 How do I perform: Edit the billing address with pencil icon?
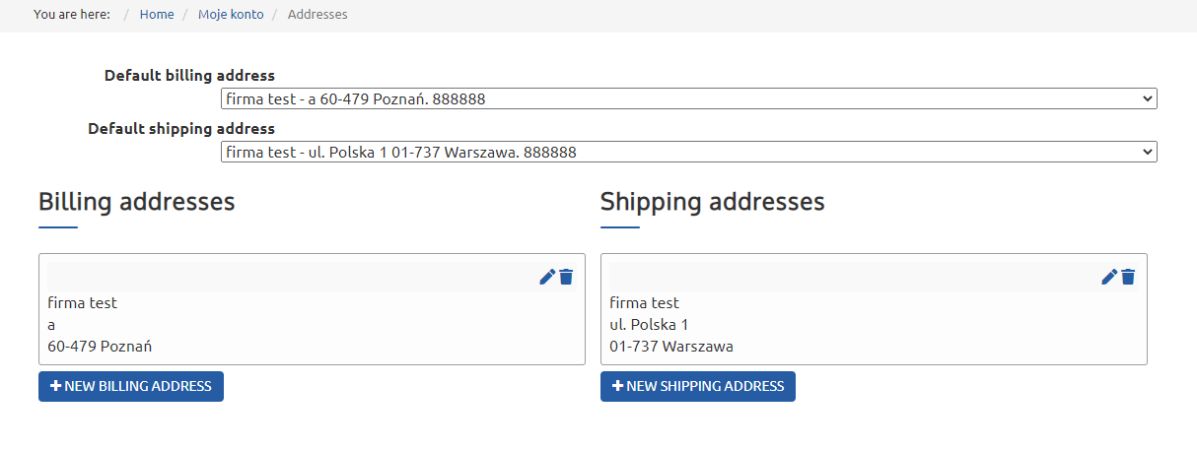pyautogui.click(x=547, y=277)
